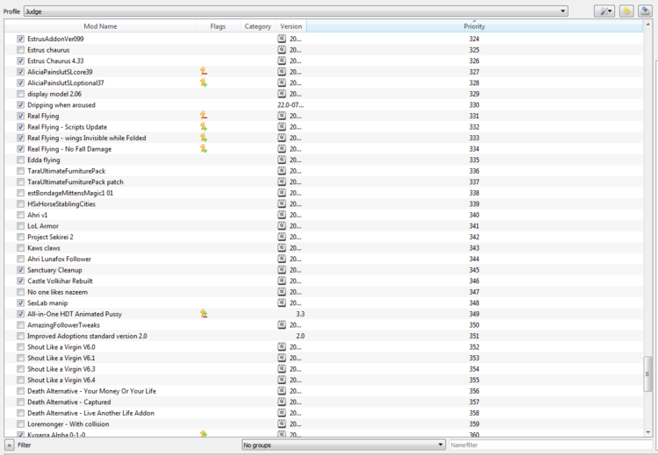Enable Death Alternative - Your Money Or Your Life
The image size is (658, 455).
(20, 391)
